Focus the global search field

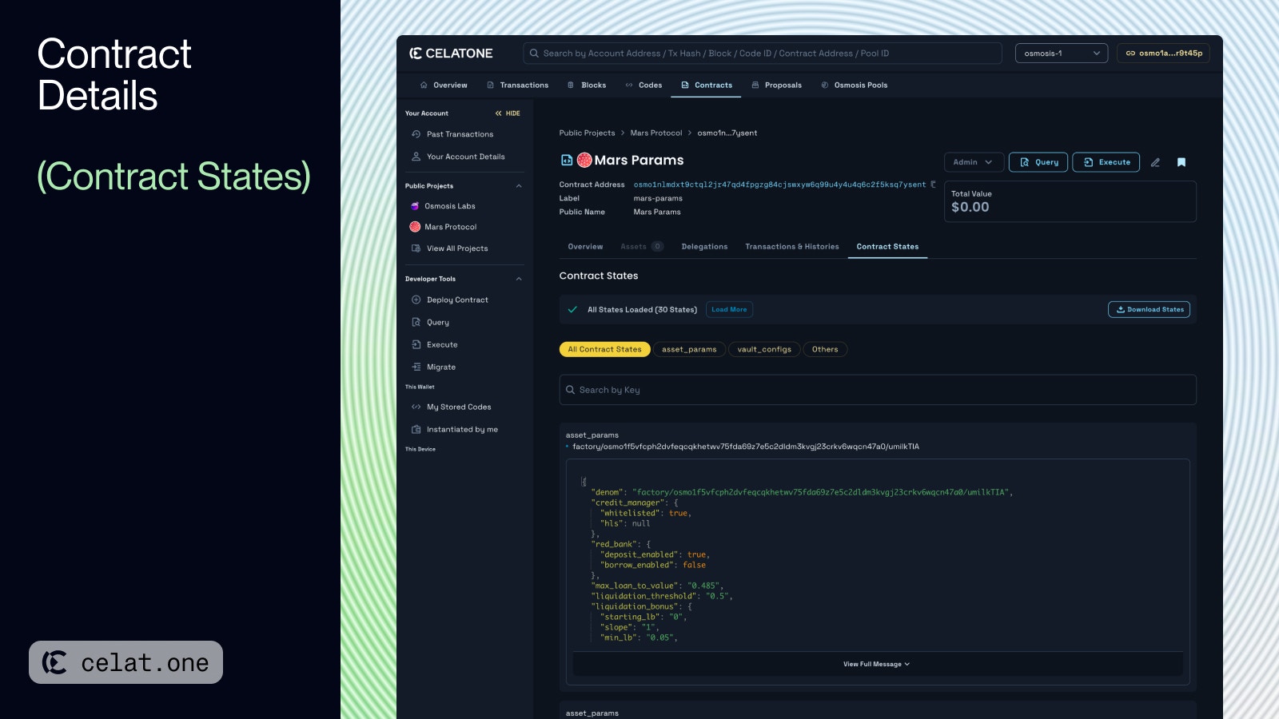[x=763, y=54]
